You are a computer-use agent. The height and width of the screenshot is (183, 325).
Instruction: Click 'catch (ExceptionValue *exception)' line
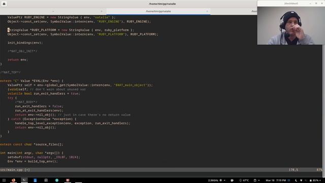42,119
